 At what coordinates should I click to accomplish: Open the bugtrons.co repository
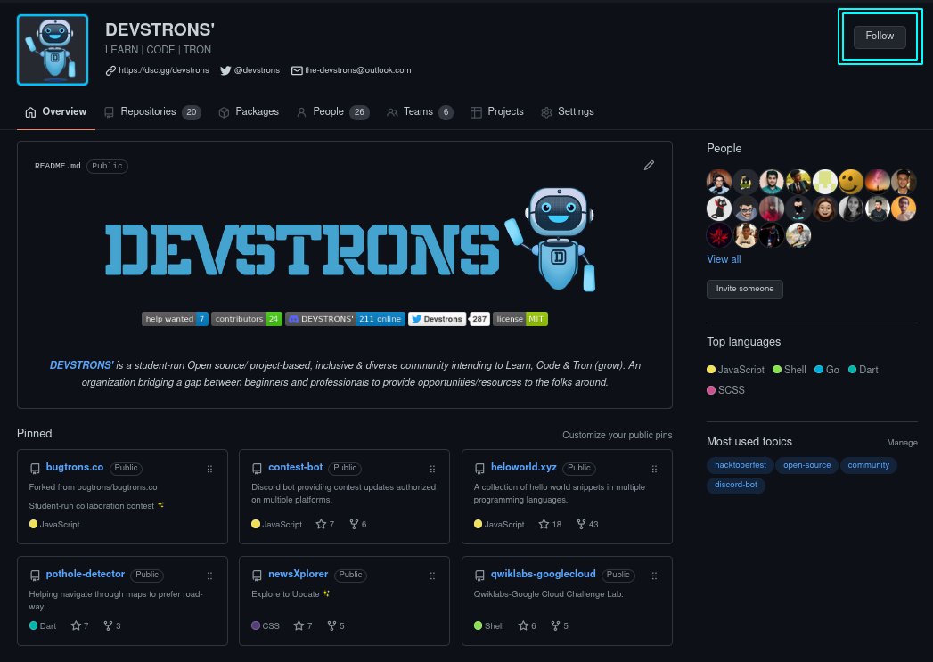click(74, 468)
